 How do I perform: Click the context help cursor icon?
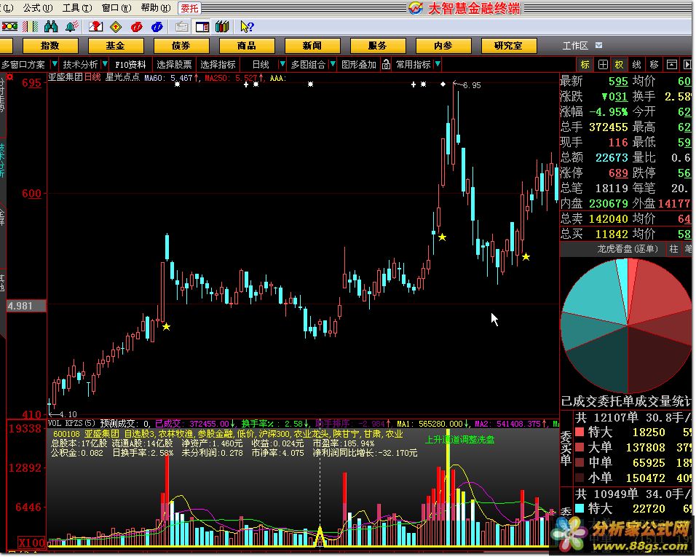click(x=246, y=27)
